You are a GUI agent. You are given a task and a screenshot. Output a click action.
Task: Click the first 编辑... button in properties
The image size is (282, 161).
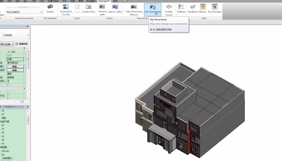15,67
